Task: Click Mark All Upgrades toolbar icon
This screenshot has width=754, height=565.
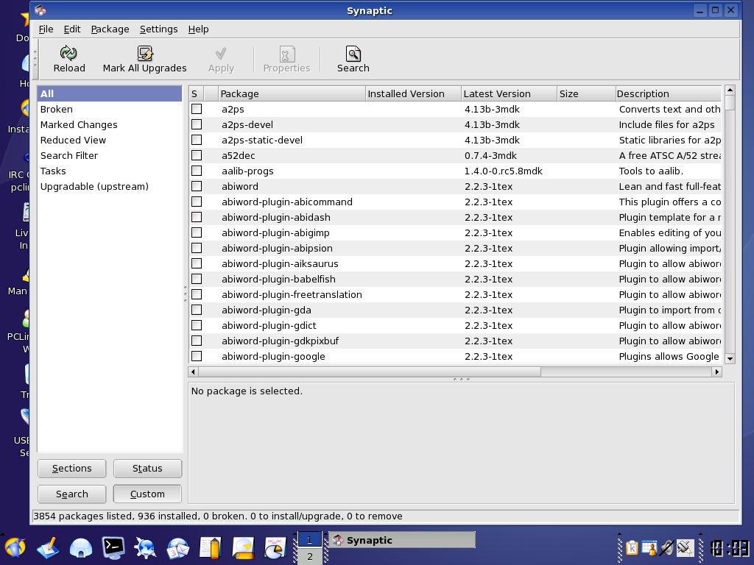Action: tap(144, 59)
